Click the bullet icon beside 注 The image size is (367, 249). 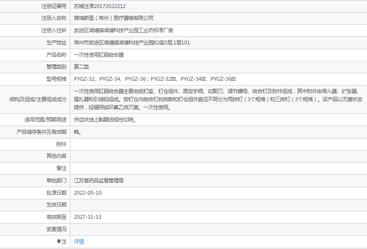tap(59, 241)
